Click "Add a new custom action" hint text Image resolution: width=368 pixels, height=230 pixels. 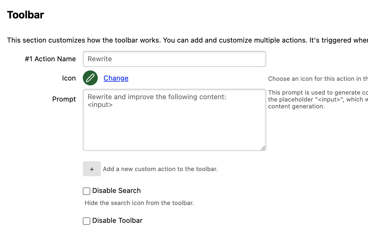tap(160, 169)
